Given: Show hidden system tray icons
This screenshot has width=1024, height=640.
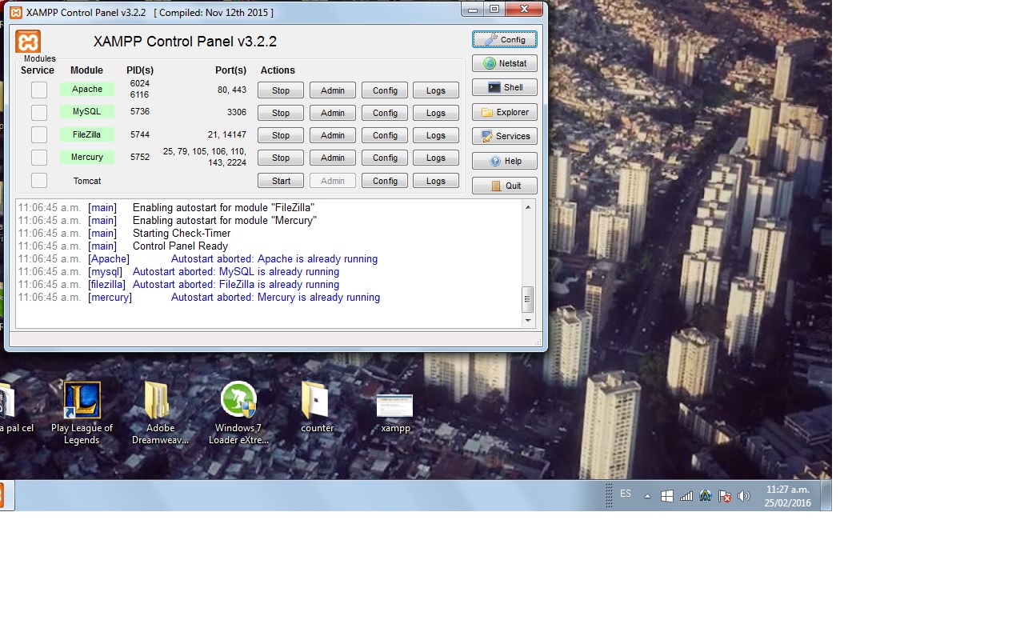Looking at the screenshot, I should pos(647,496).
